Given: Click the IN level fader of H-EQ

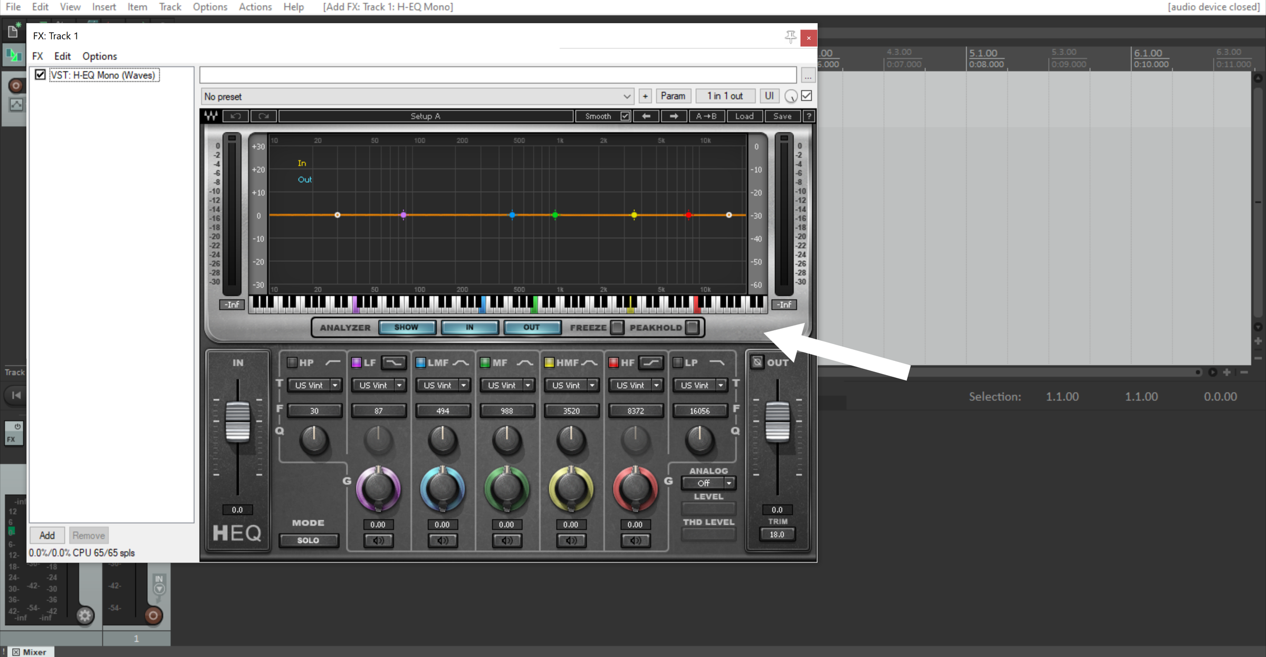Looking at the screenshot, I should click(x=237, y=421).
